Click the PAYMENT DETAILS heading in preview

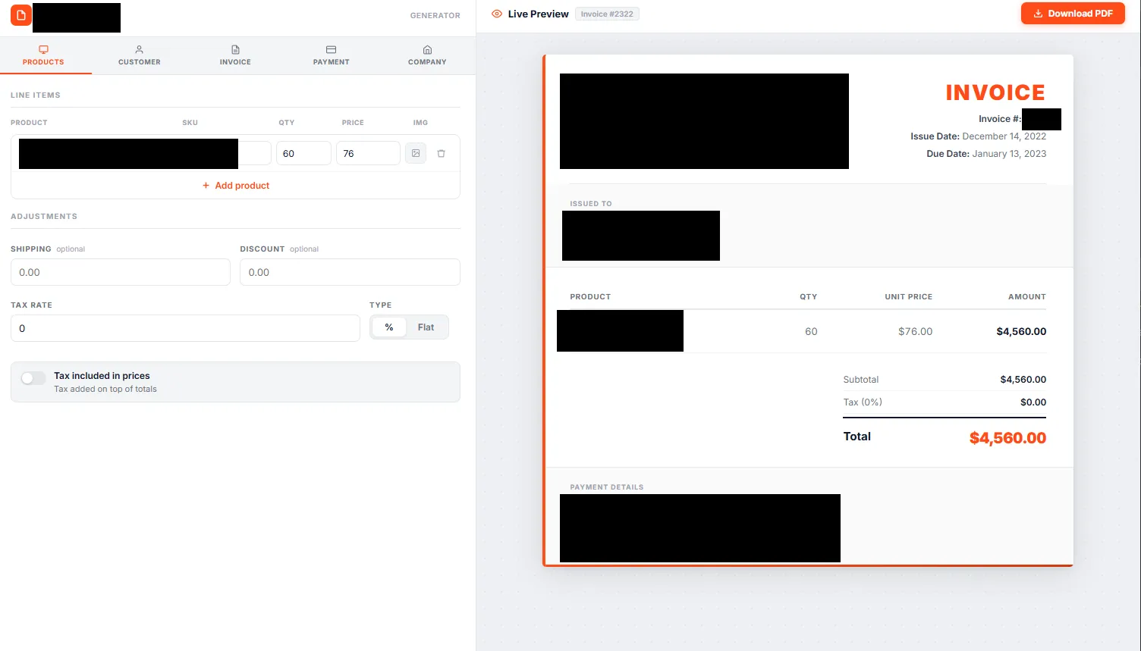pyautogui.click(x=607, y=487)
